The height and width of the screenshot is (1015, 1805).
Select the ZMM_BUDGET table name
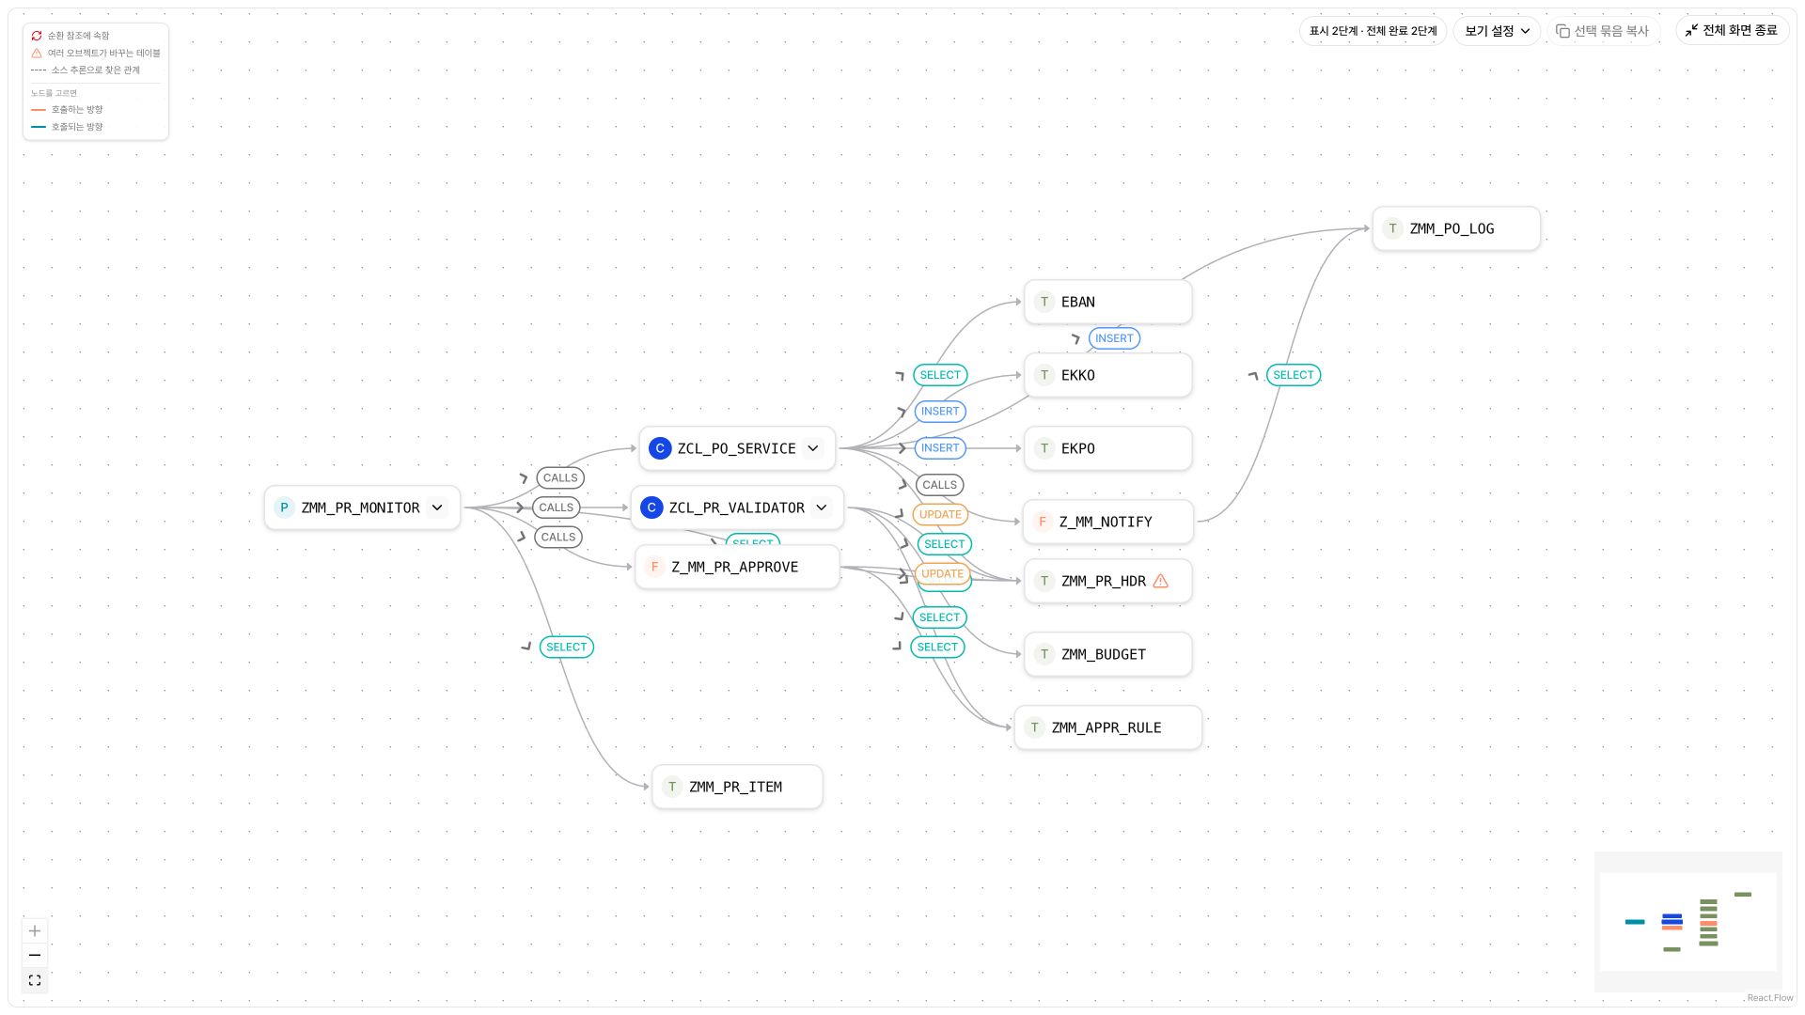coord(1104,654)
